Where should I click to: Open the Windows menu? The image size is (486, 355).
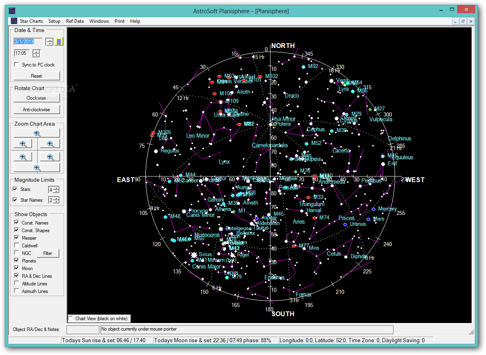99,21
